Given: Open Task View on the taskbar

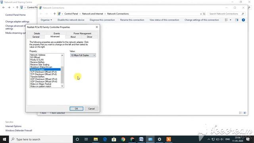Looking at the screenshot, I should tap(86, 139).
